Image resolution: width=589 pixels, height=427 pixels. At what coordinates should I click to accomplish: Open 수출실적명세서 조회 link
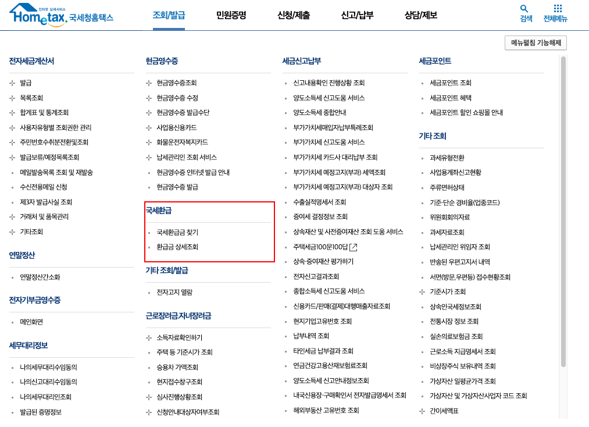coord(320,202)
